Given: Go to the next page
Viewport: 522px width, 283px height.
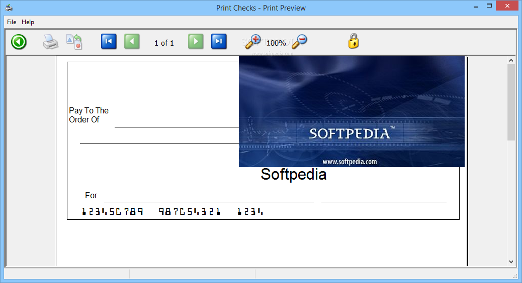Looking at the screenshot, I should point(196,42).
